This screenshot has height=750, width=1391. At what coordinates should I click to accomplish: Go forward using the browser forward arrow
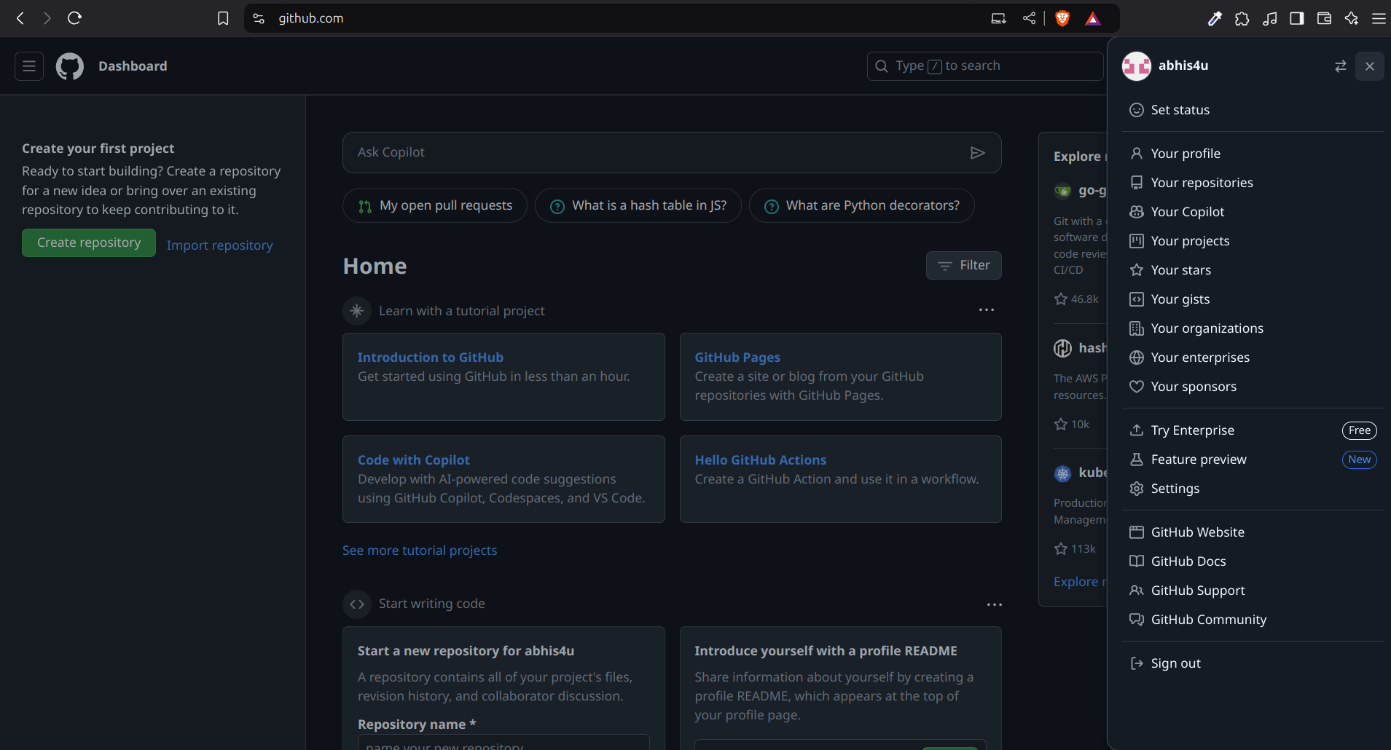(x=47, y=18)
